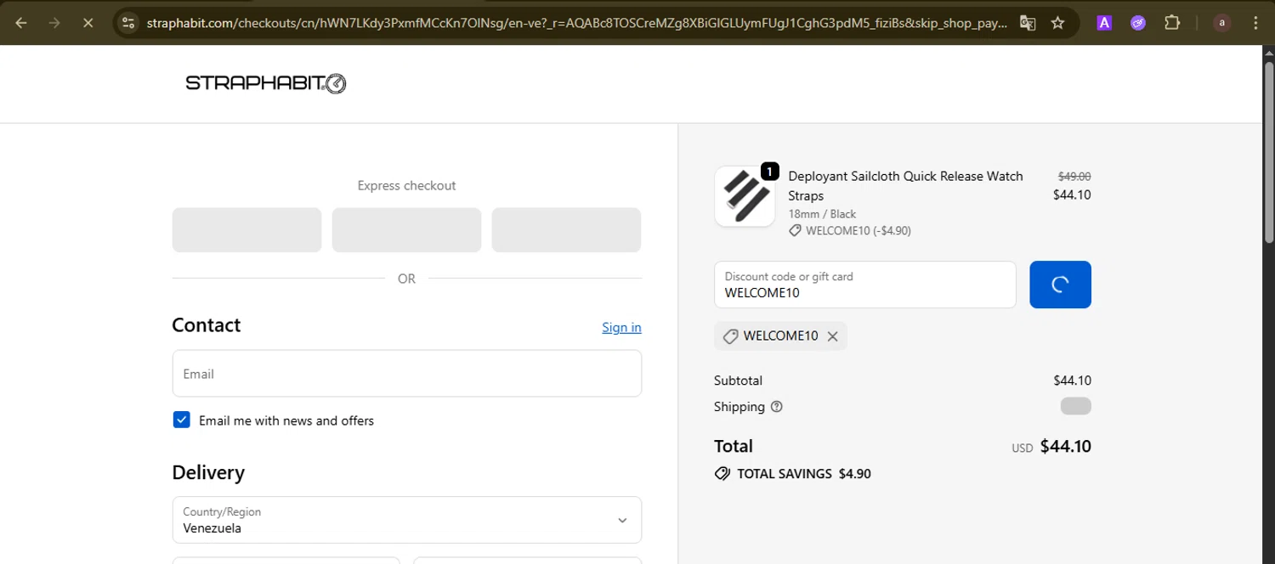The width and height of the screenshot is (1275, 564).
Task: Click the address bar URL
Action: click(576, 23)
